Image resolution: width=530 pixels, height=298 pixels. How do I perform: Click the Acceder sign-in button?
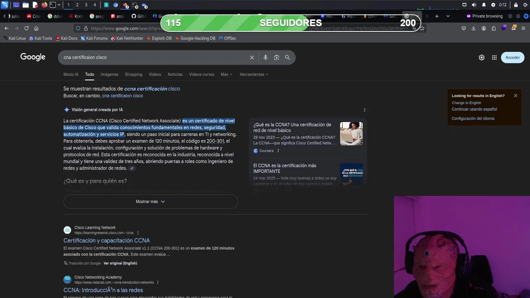click(513, 58)
